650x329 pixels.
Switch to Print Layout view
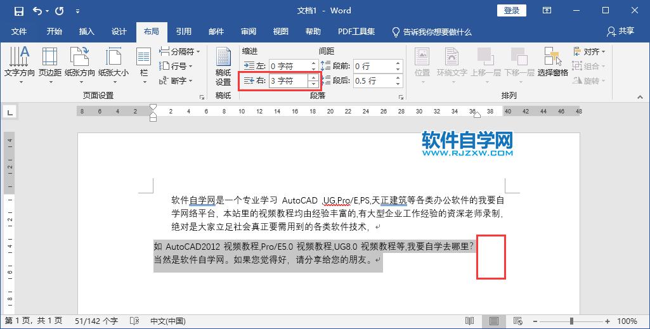pyautogui.click(x=494, y=321)
